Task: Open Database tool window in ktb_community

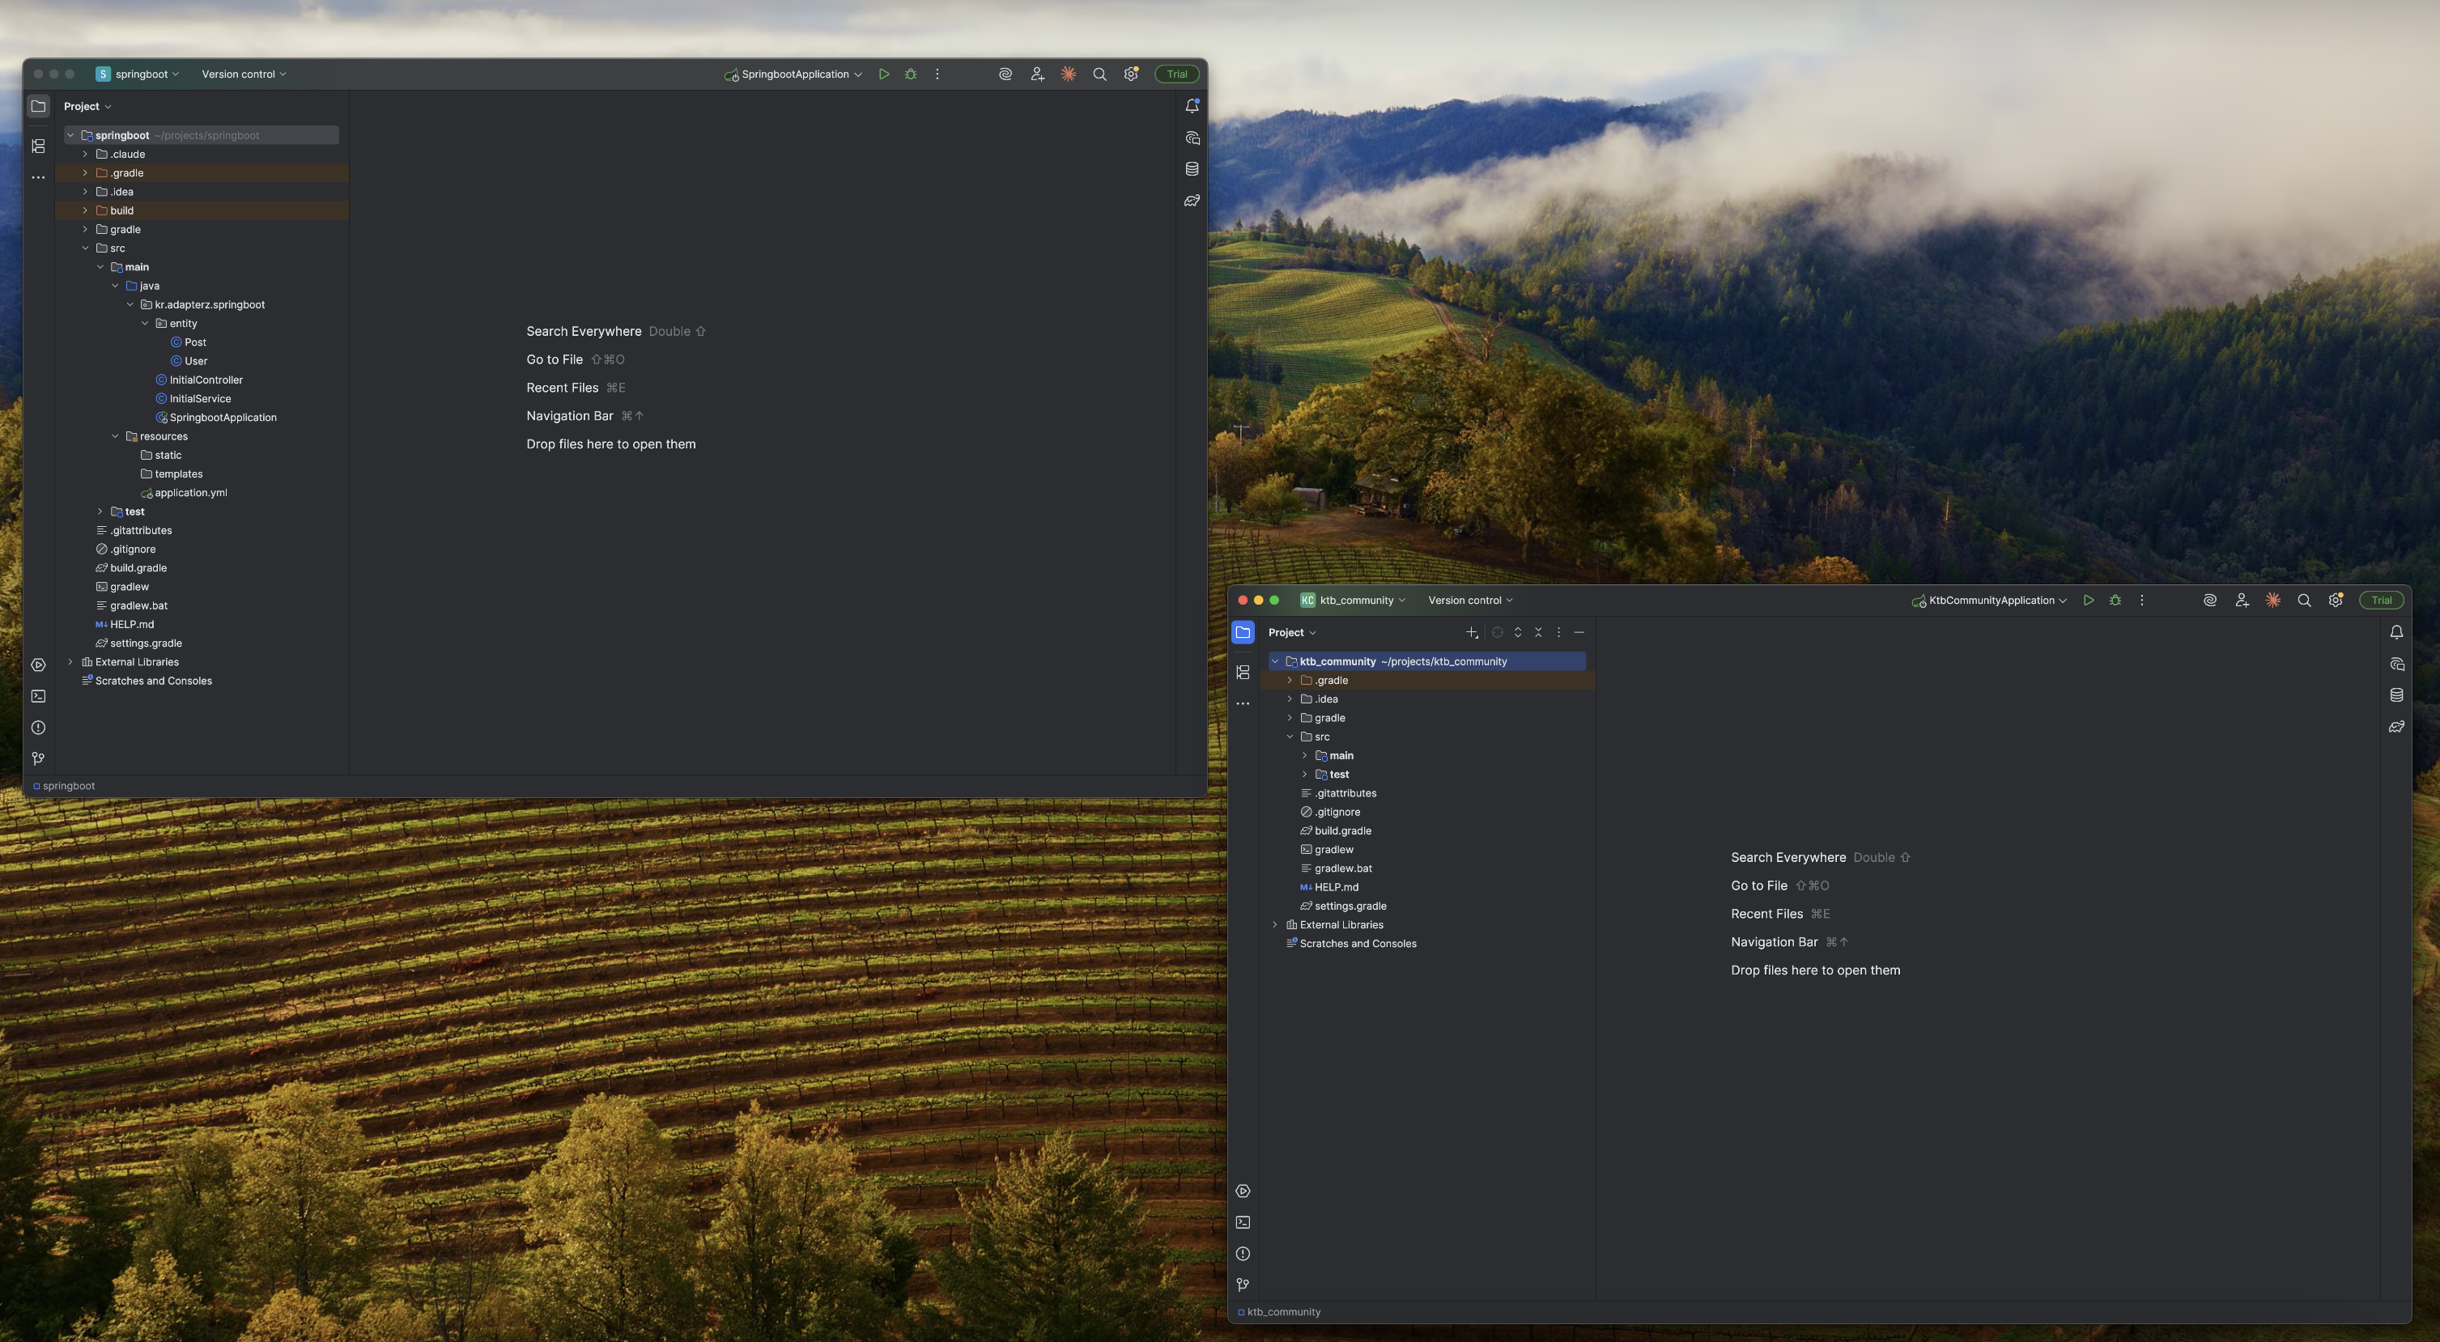Action: tap(2396, 695)
